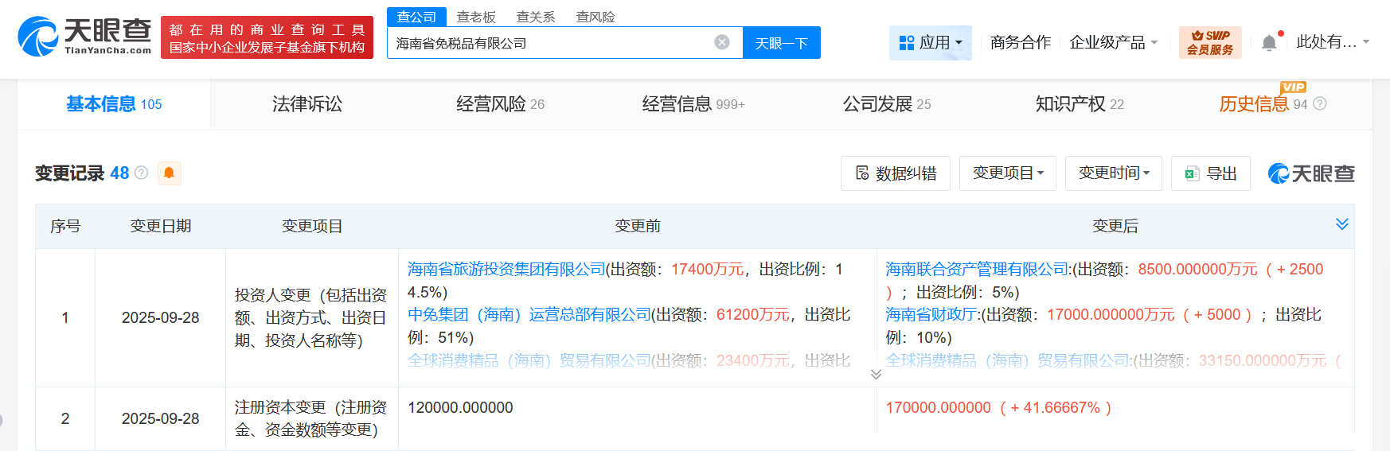Switch to 知识产权 tab
Image resolution: width=1390 pixels, height=451 pixels.
[1080, 104]
